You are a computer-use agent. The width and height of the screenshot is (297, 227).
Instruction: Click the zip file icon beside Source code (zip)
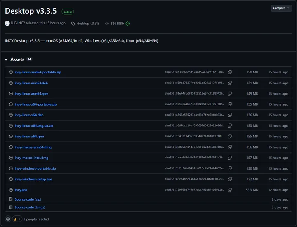11,199
